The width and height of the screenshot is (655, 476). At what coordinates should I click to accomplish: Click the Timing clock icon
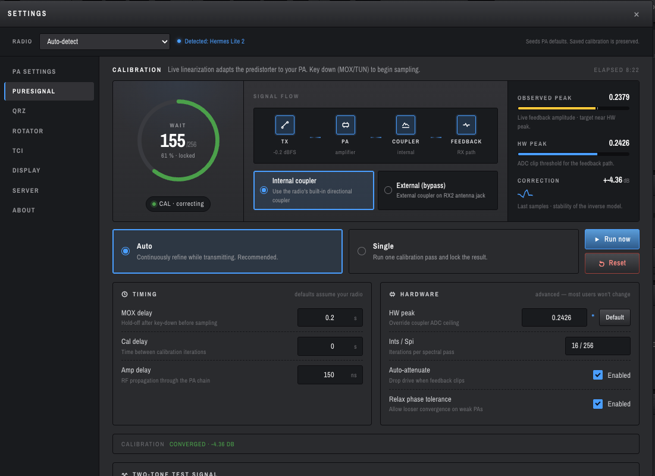pyautogui.click(x=124, y=294)
